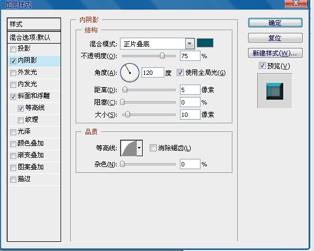Click the 复位 button
The width and height of the screenshot is (314, 251).
275,38
